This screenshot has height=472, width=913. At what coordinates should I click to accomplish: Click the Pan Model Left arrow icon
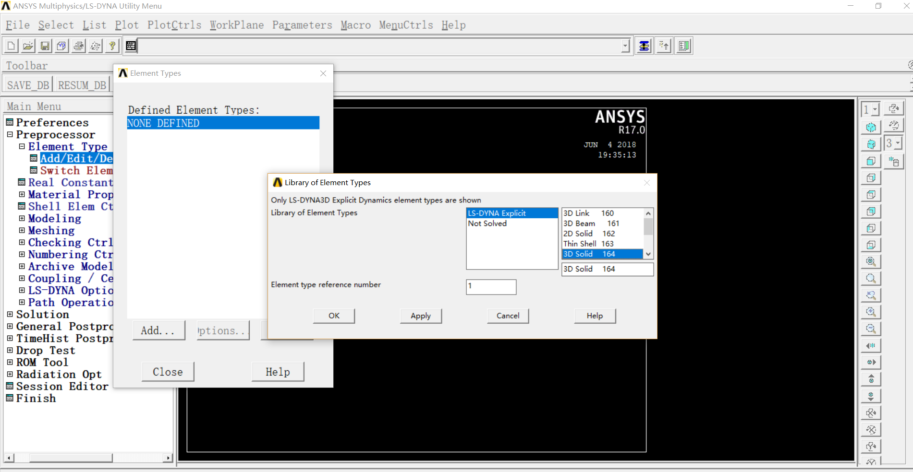[871, 345]
